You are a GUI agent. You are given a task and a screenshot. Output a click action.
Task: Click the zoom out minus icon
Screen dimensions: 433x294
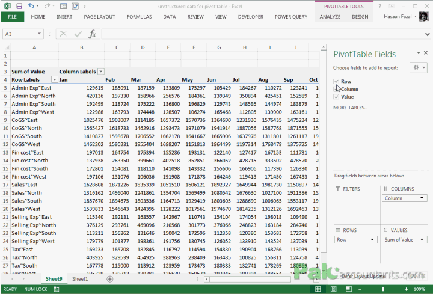360,289
